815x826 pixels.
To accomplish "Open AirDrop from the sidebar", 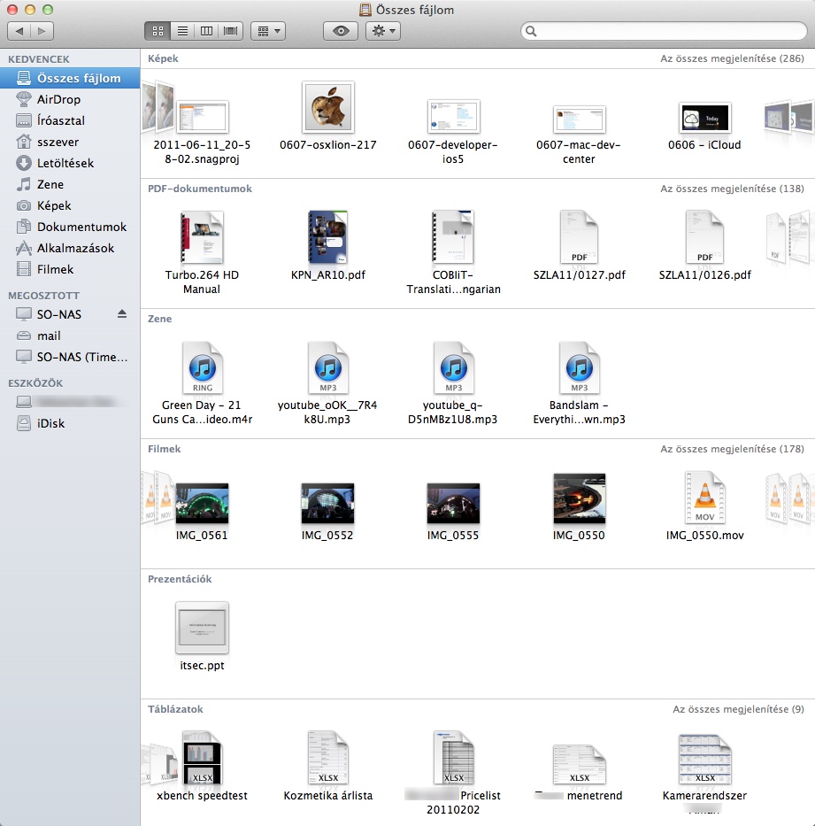I will [x=70, y=99].
